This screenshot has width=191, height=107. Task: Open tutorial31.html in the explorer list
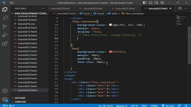30,86
